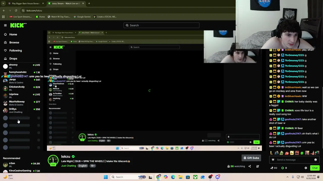323x181 pixels.
Task: Close the Play Bigger Barn House tab
Action: [x=43, y=4]
